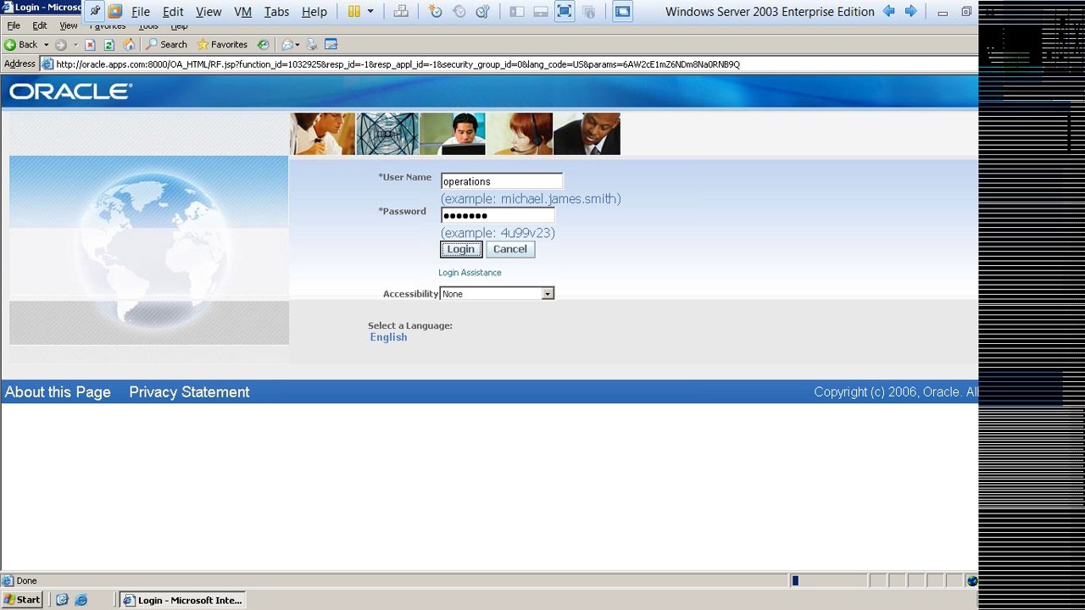1085x610 pixels.
Task: Open the Privacy Statement link
Action: click(x=189, y=392)
